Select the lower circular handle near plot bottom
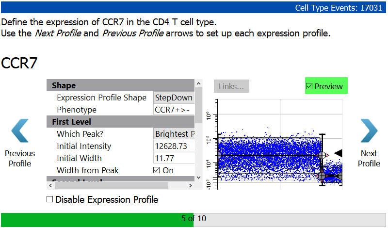This screenshot has width=388, height=228. (x=322, y=176)
